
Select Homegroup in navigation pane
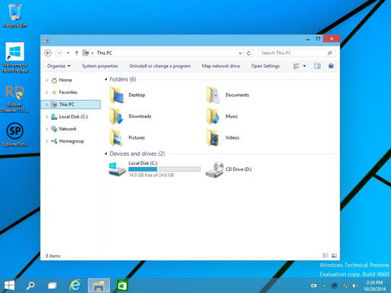(72, 141)
